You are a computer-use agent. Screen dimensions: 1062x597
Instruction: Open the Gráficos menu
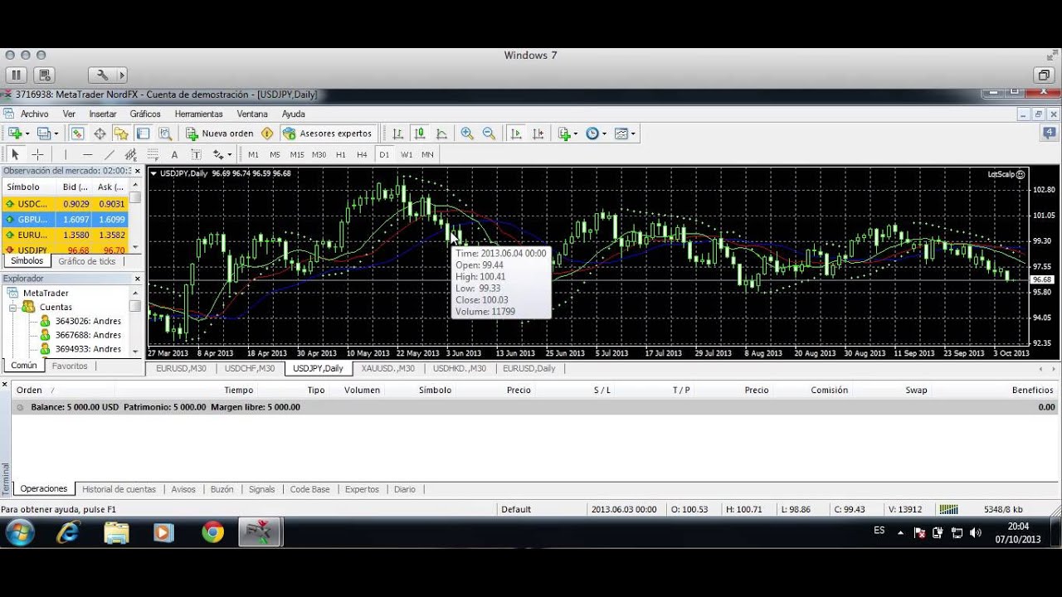145,114
